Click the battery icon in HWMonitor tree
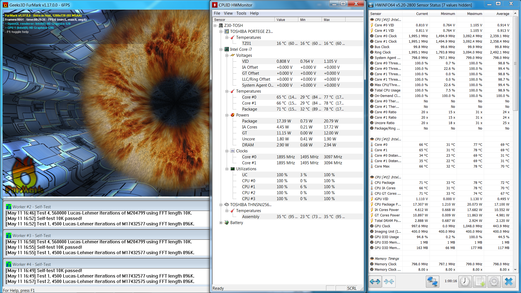Viewport: 521px width, 293px height. point(227,223)
